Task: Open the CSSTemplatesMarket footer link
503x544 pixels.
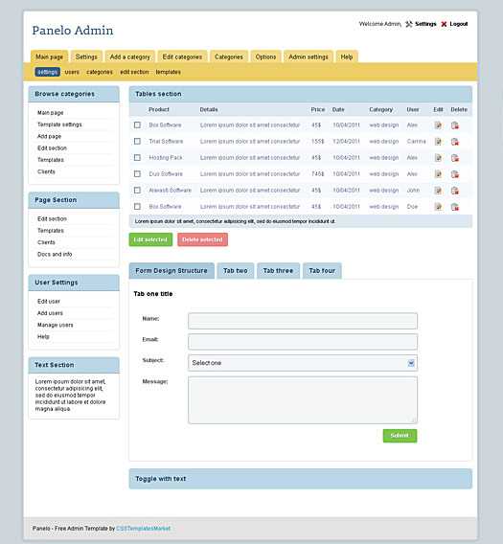Action: pos(144,529)
